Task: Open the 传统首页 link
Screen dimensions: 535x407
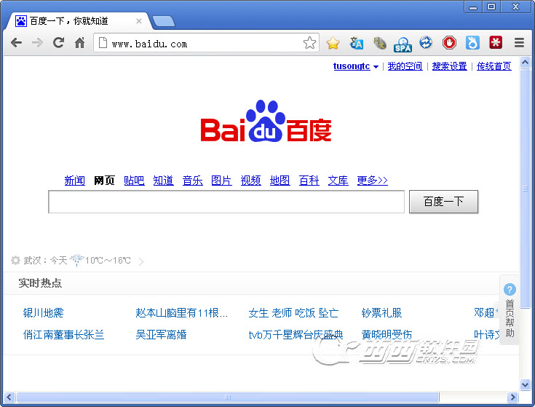Action: tap(494, 66)
